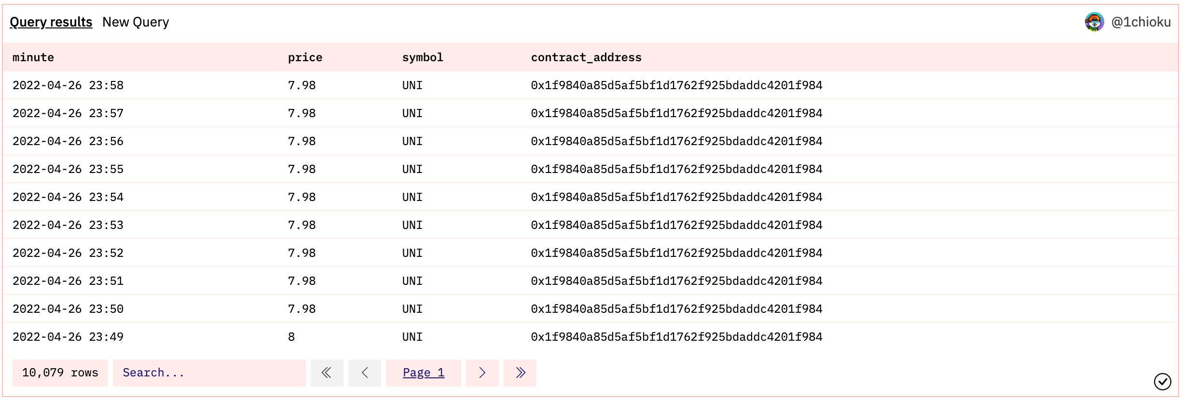Sort by the price column header
Image resolution: width=1182 pixels, height=400 pixels.
tap(305, 57)
